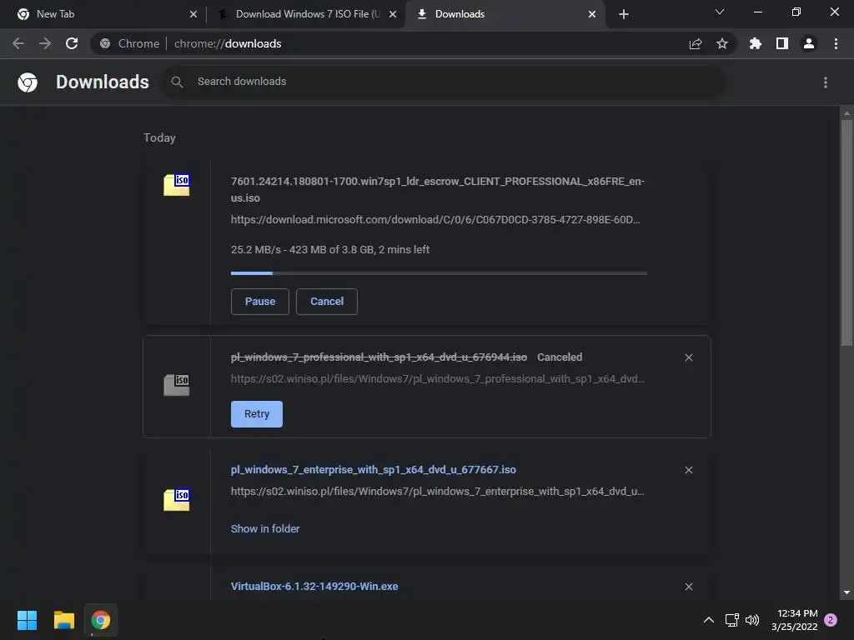Image resolution: width=854 pixels, height=640 pixels.
Task: Click Chrome icon in the taskbar
Action: (101, 620)
